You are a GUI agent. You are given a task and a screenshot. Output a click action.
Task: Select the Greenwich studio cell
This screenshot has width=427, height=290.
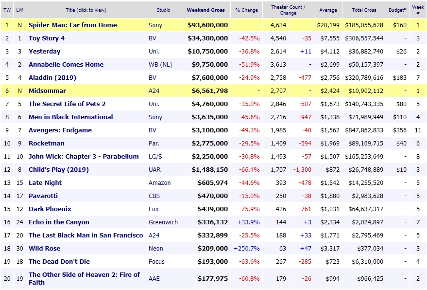click(x=163, y=222)
